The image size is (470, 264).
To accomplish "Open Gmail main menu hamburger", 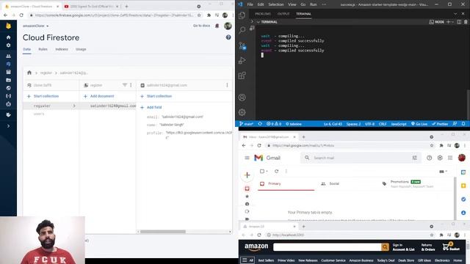I will tap(247, 158).
